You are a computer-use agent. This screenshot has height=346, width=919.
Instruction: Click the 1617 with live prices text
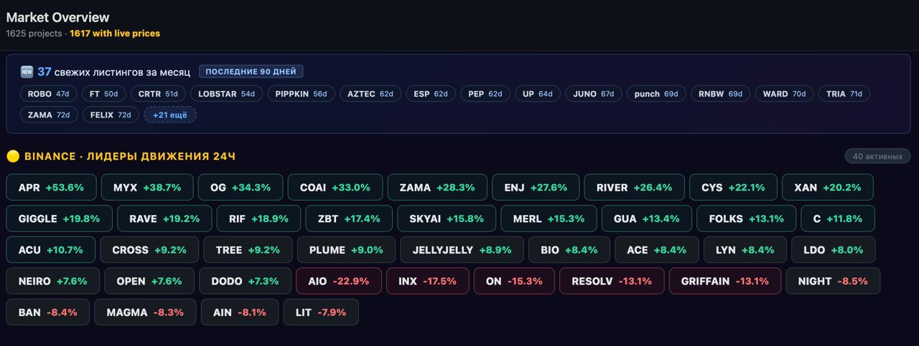[115, 34]
